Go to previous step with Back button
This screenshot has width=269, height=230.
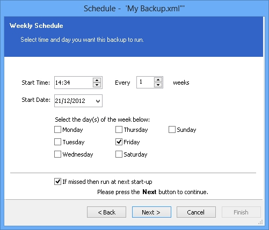pyautogui.click(x=106, y=212)
